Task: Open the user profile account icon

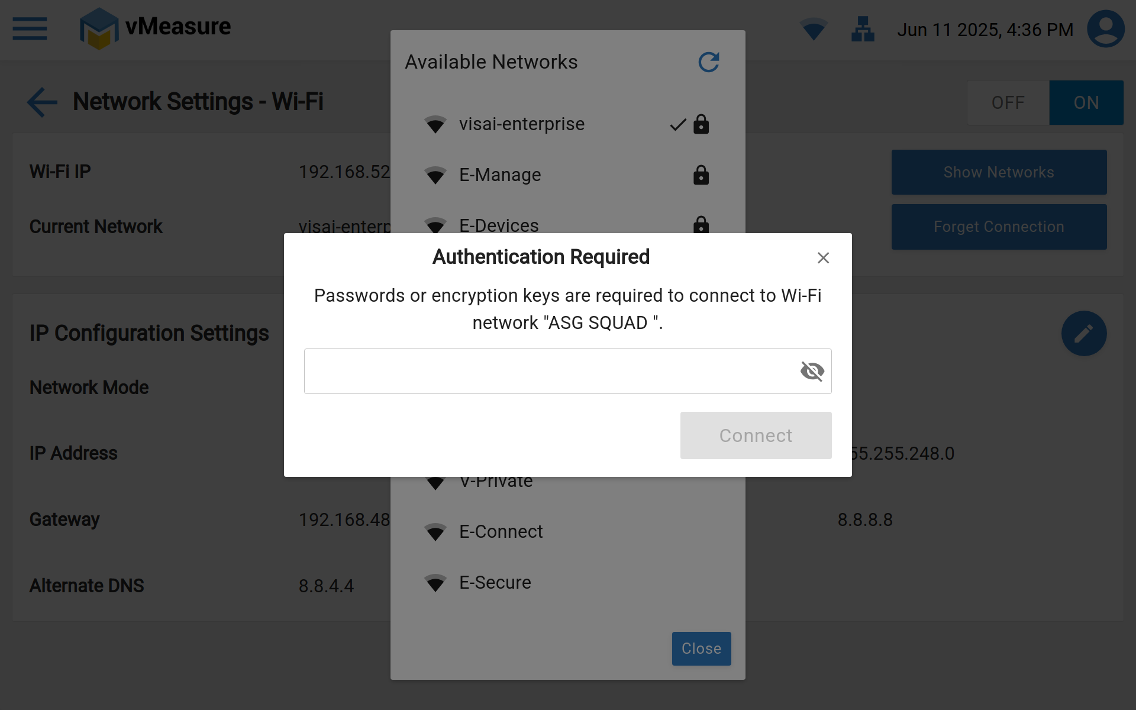Action: coord(1105,29)
